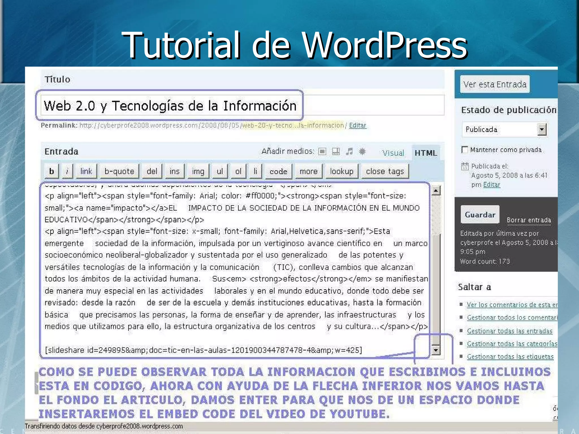Click inside the HTML code text area
Screen dimensions: 579x434
click(236, 270)
